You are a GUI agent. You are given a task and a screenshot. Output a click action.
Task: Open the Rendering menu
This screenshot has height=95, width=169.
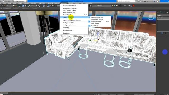(x=50, y=3)
